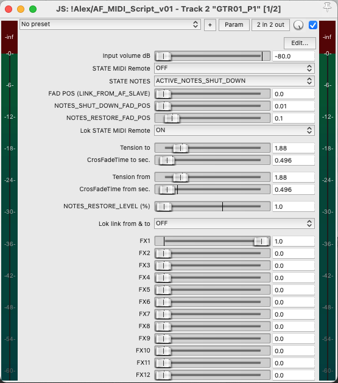This screenshot has width=338, height=383.
Task: Toggle the FX bypass checkbox
Action: (x=313, y=25)
